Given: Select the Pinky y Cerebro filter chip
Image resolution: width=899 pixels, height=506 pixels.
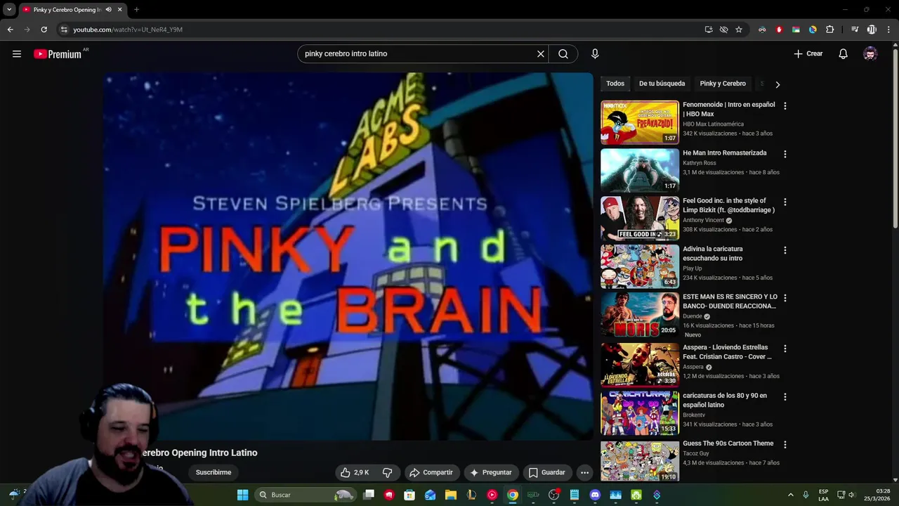Looking at the screenshot, I should coord(723,84).
